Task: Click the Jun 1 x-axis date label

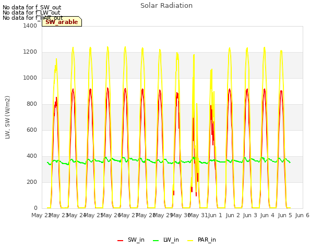Action: click(215, 215)
